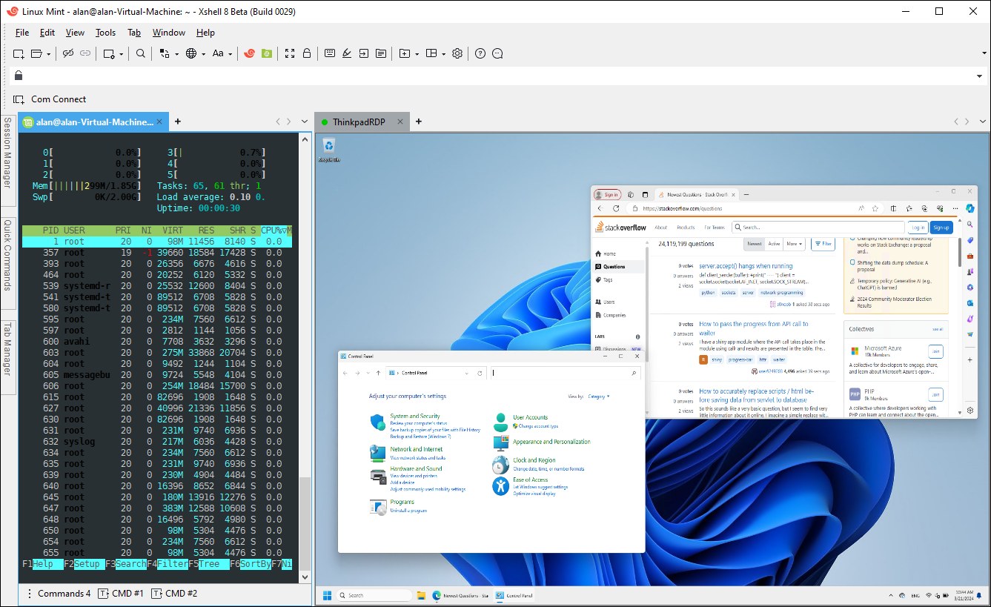991x607 pixels.
Task: Open the More filter dropdown on Stack Overflow
Action: click(794, 244)
